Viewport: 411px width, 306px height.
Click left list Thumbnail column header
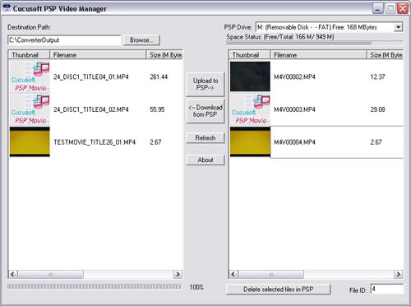(x=29, y=55)
